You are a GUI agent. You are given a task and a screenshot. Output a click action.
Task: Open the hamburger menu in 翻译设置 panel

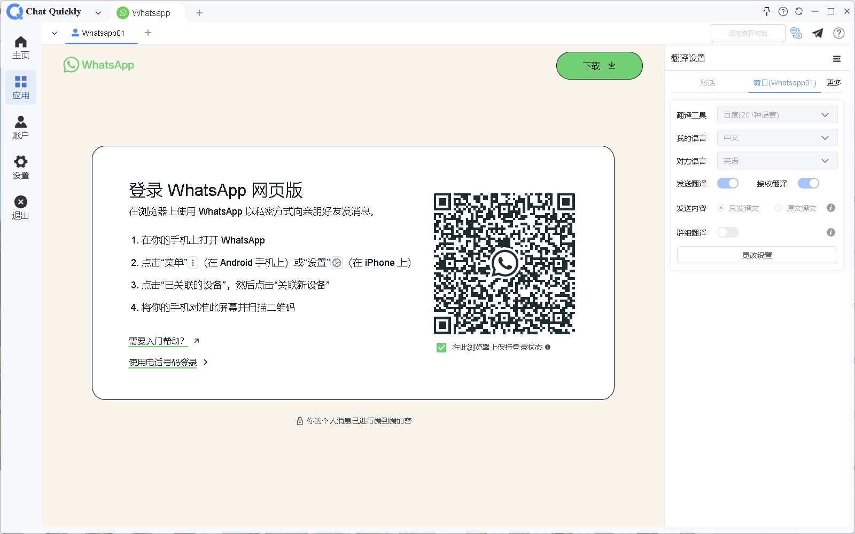[837, 59]
